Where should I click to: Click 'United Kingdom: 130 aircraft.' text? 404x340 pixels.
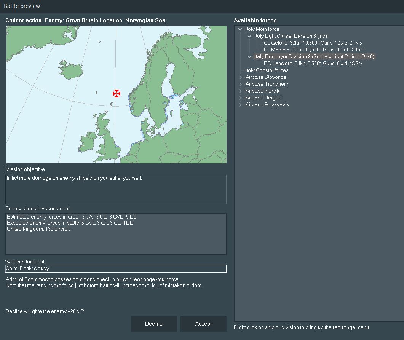(38, 229)
